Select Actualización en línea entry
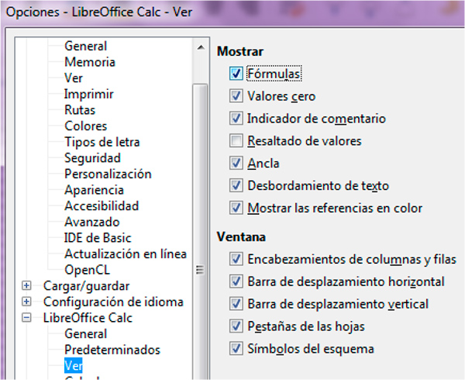This screenshot has width=465, height=380. click(125, 254)
